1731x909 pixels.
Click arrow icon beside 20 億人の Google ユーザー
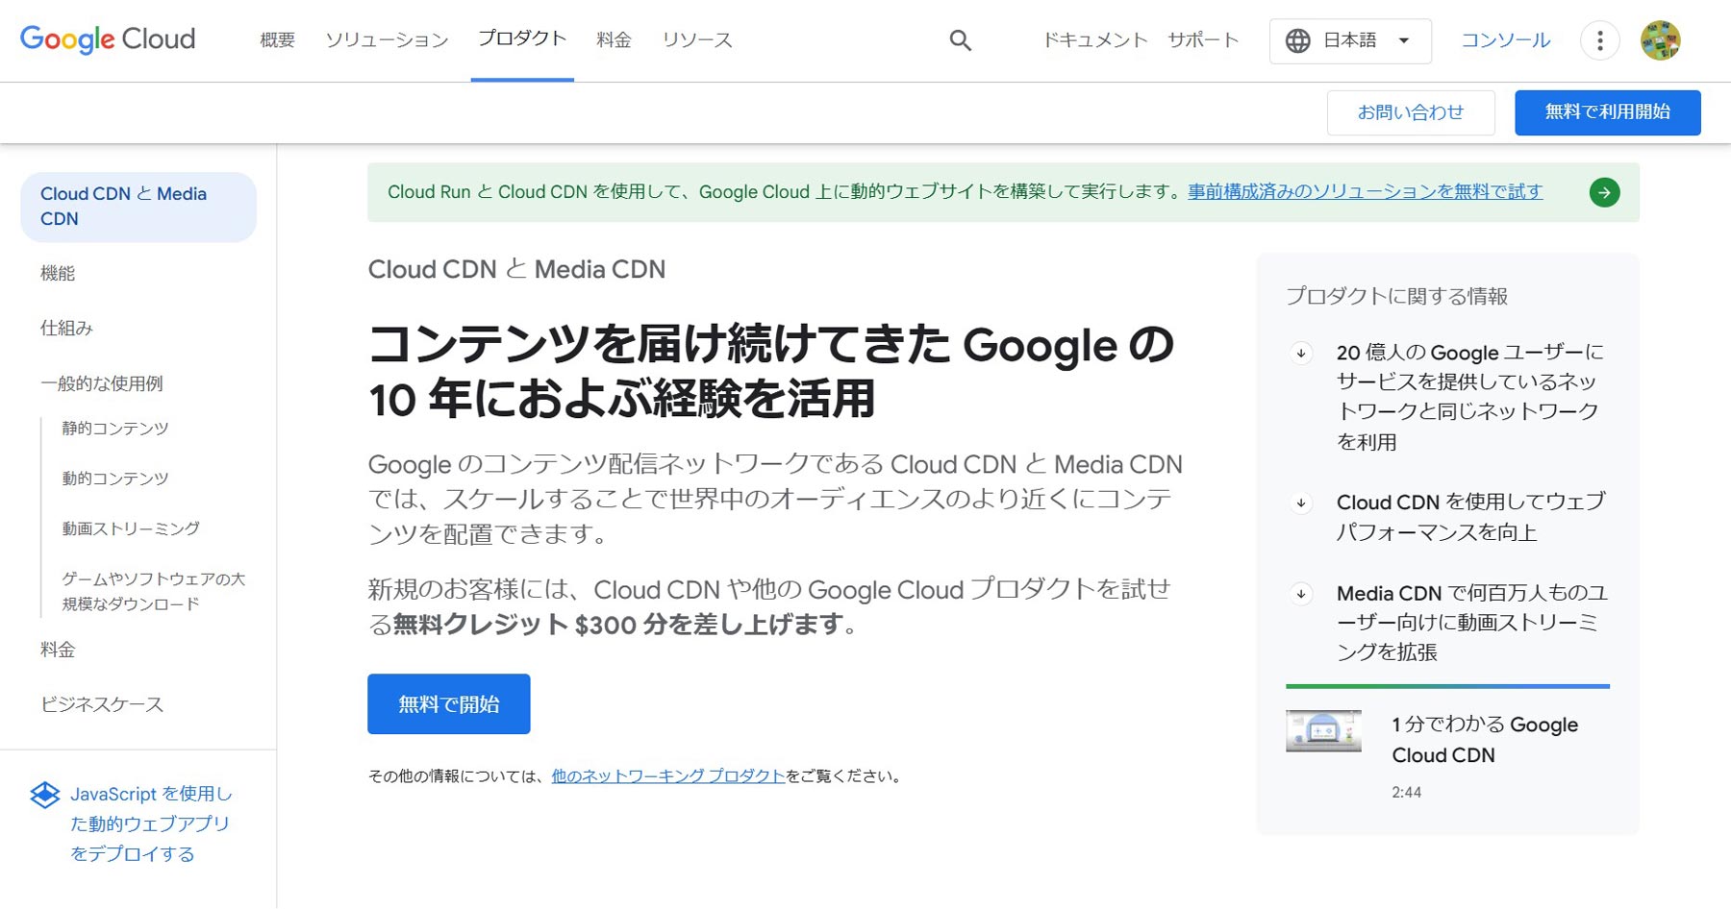1301,353
